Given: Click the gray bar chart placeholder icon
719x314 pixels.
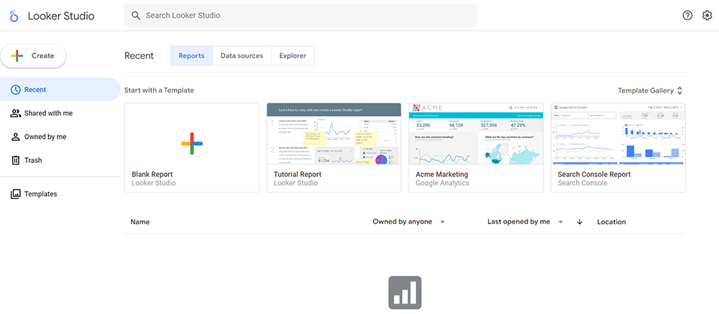Looking at the screenshot, I should pyautogui.click(x=405, y=292).
